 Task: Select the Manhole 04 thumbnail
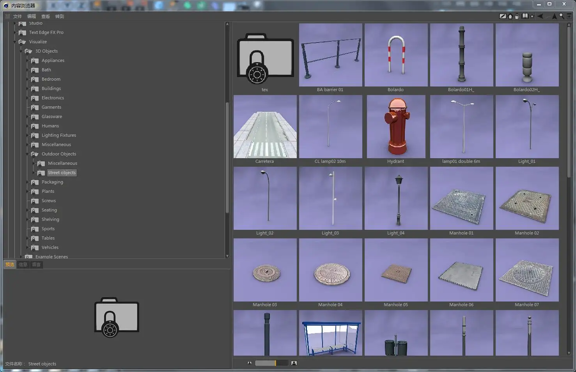[x=330, y=273]
